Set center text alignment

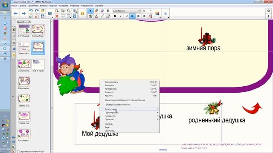tap(138, 16)
